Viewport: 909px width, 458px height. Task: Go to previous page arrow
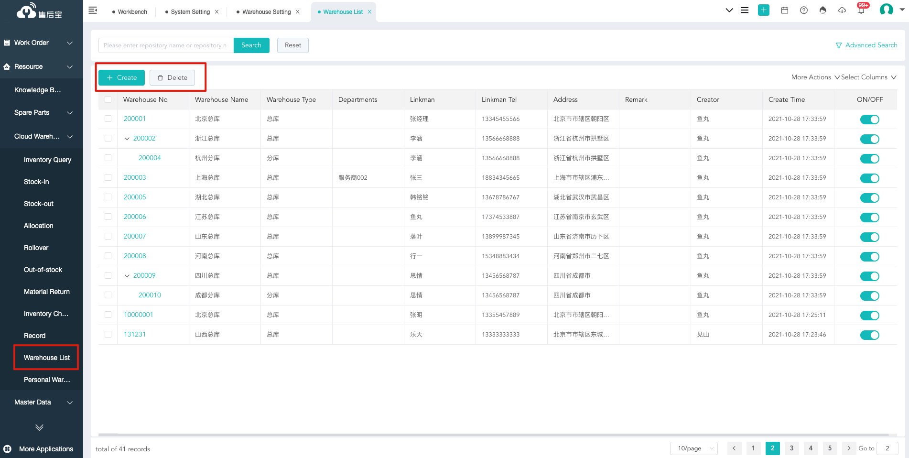735,448
